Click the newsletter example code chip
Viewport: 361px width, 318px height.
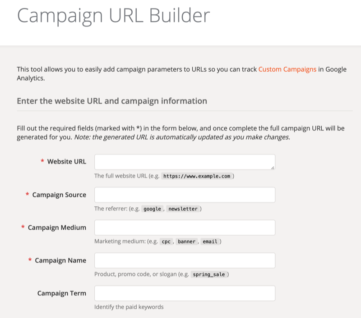183,209
